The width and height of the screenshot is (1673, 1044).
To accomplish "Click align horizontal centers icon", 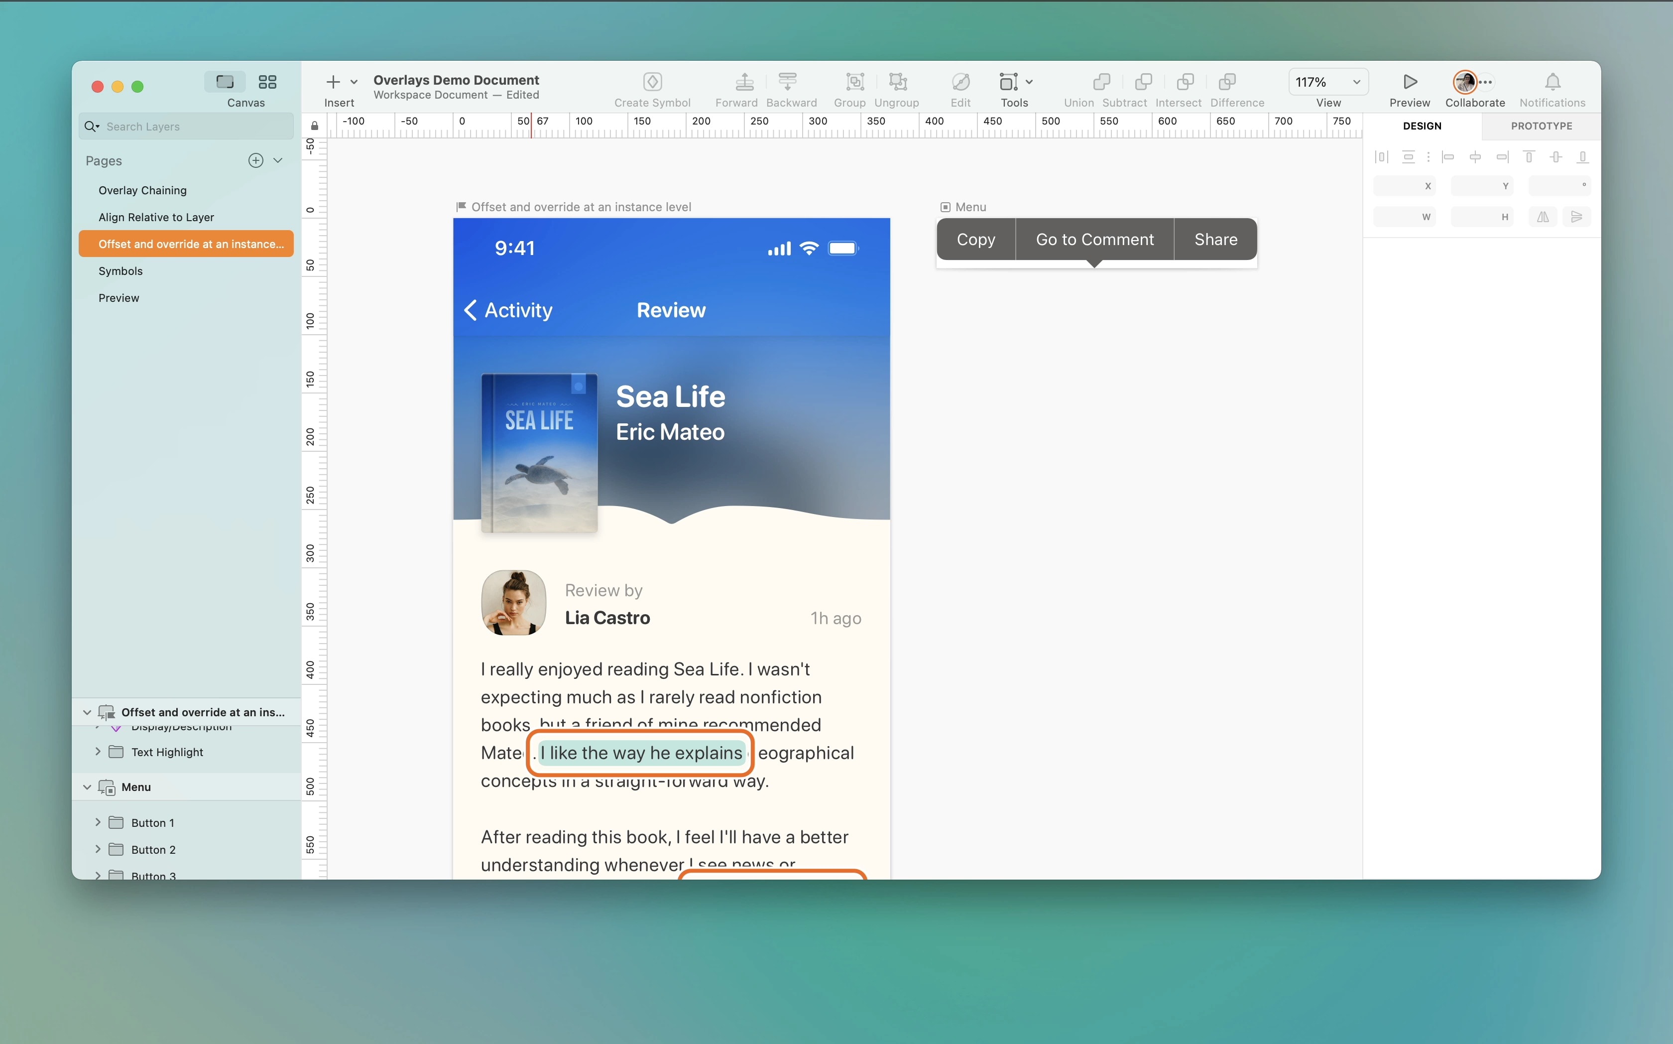I will pyautogui.click(x=1475, y=157).
